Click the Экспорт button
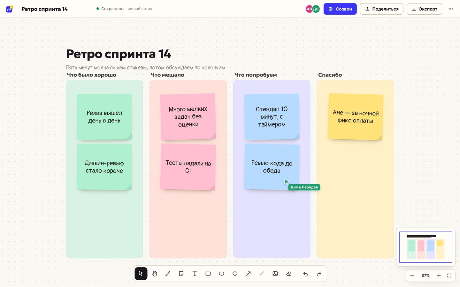This screenshot has height=287, width=460. point(424,9)
